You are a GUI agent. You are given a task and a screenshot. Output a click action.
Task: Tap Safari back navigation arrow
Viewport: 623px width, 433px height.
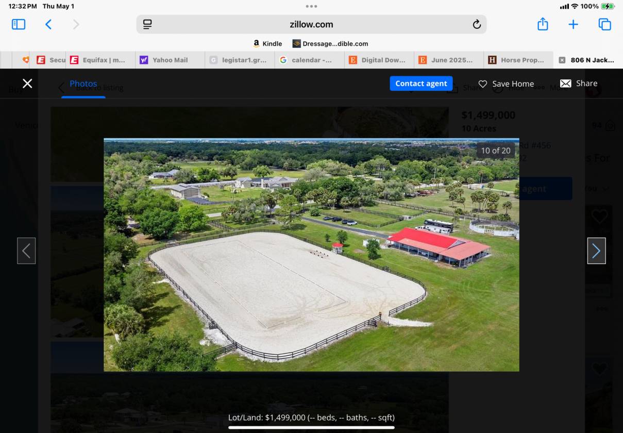48,24
